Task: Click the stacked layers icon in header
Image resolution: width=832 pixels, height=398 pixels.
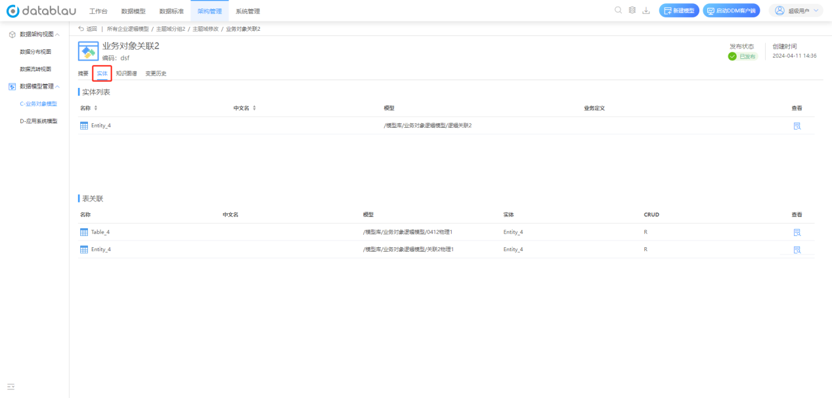Action: [632, 10]
